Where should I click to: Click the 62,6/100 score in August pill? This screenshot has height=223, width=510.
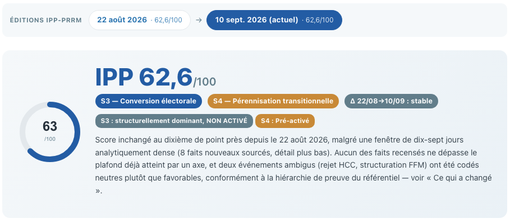pyautogui.click(x=166, y=20)
